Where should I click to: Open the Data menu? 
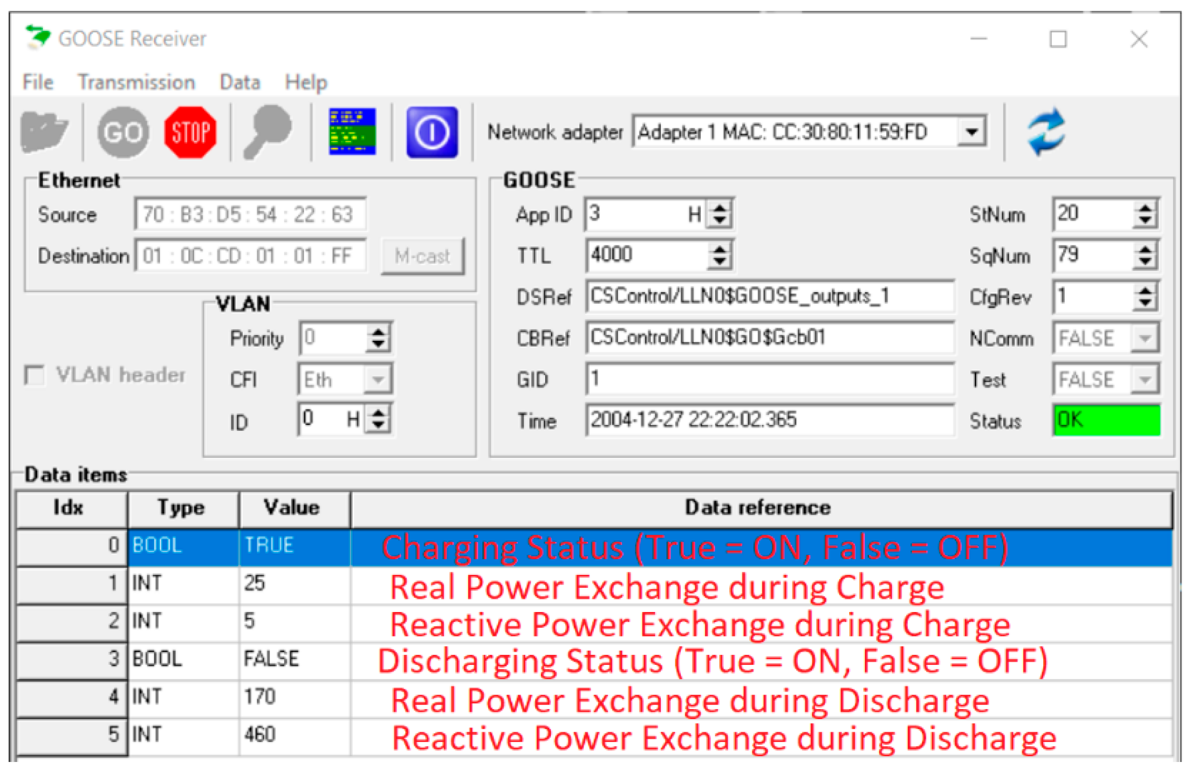point(240,82)
